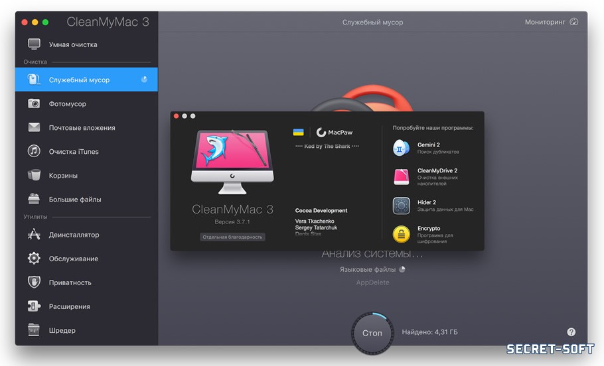Open Корзины section
604x366 pixels.
87,175
